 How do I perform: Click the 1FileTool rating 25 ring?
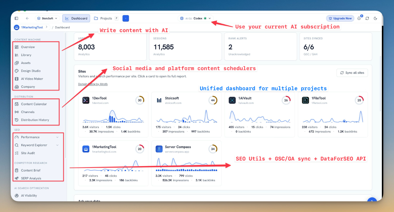point(359,100)
